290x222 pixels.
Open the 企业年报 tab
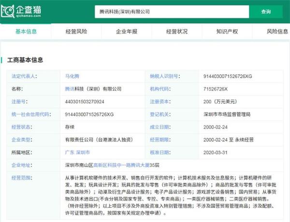127,31
